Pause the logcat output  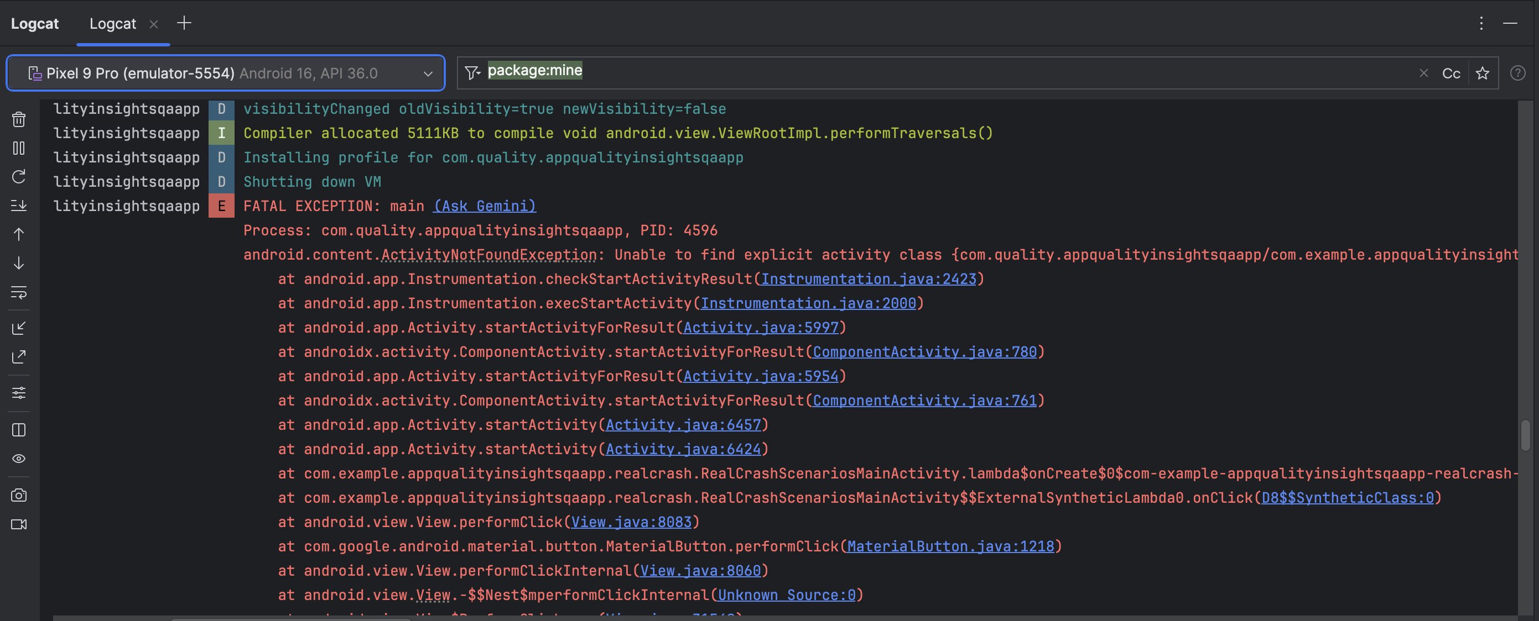point(18,149)
